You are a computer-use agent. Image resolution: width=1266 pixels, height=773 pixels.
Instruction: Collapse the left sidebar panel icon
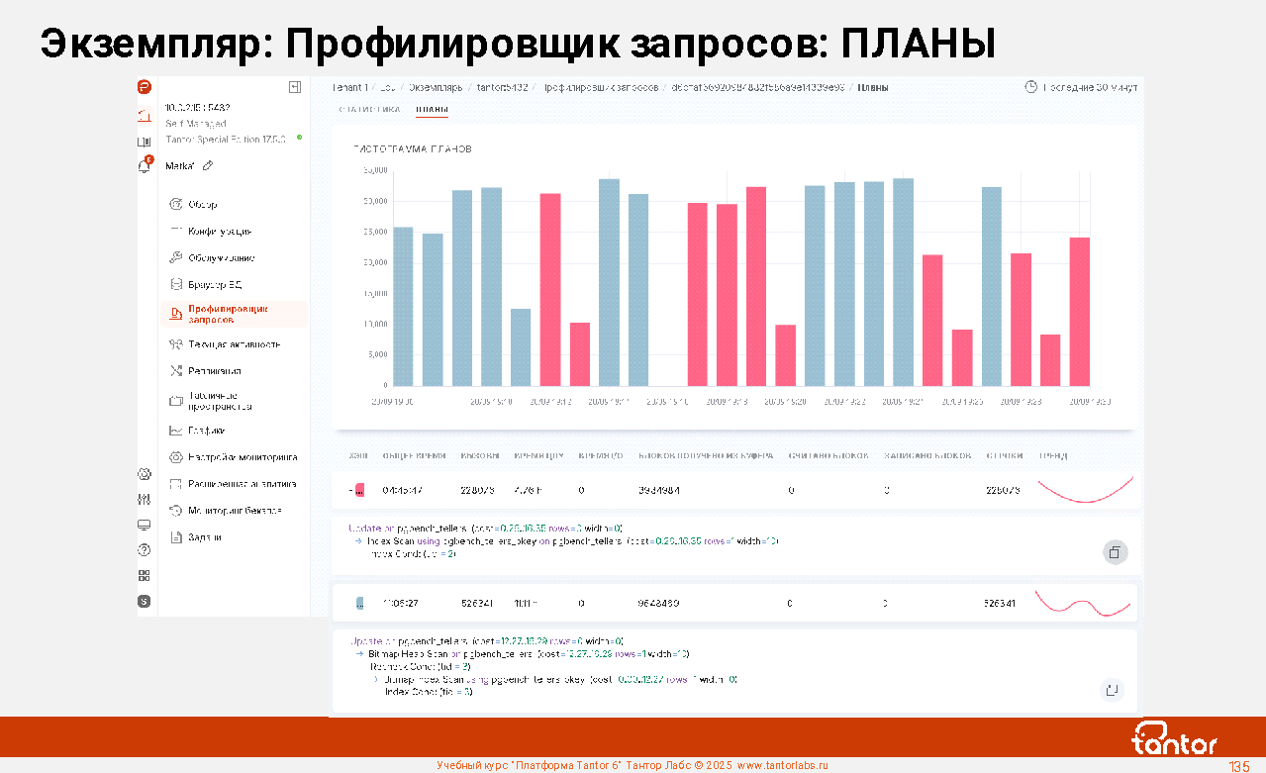294,87
